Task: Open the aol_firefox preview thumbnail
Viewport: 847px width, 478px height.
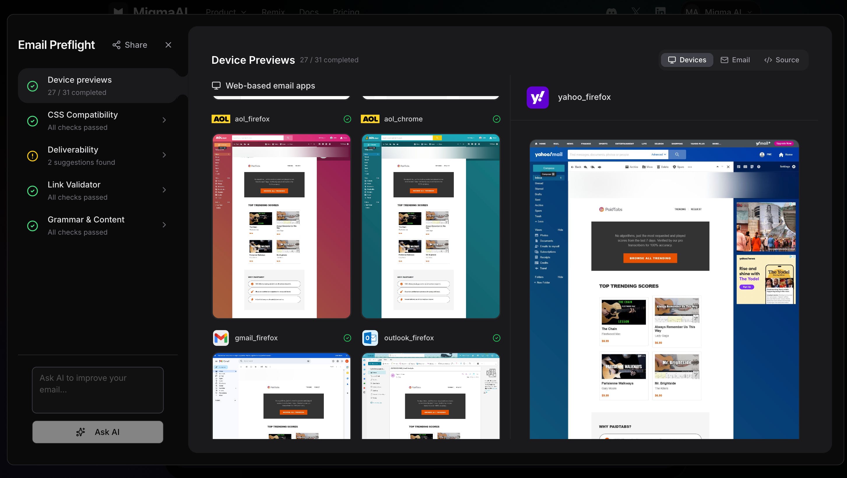Action: pyautogui.click(x=282, y=226)
